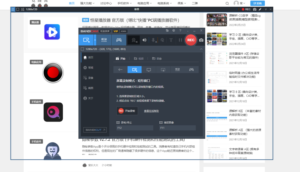Open the scheduled recording clock icon
This screenshot has width=300, height=172.
(x=174, y=30)
